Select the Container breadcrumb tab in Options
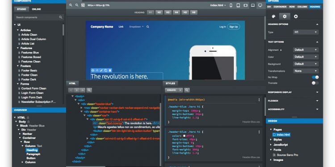The height and width of the screenshot is (167, 335). point(280,7)
